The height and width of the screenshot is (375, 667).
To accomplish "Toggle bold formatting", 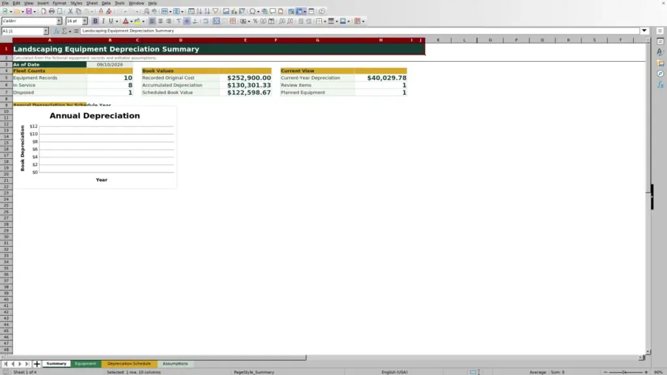I will click(95, 21).
